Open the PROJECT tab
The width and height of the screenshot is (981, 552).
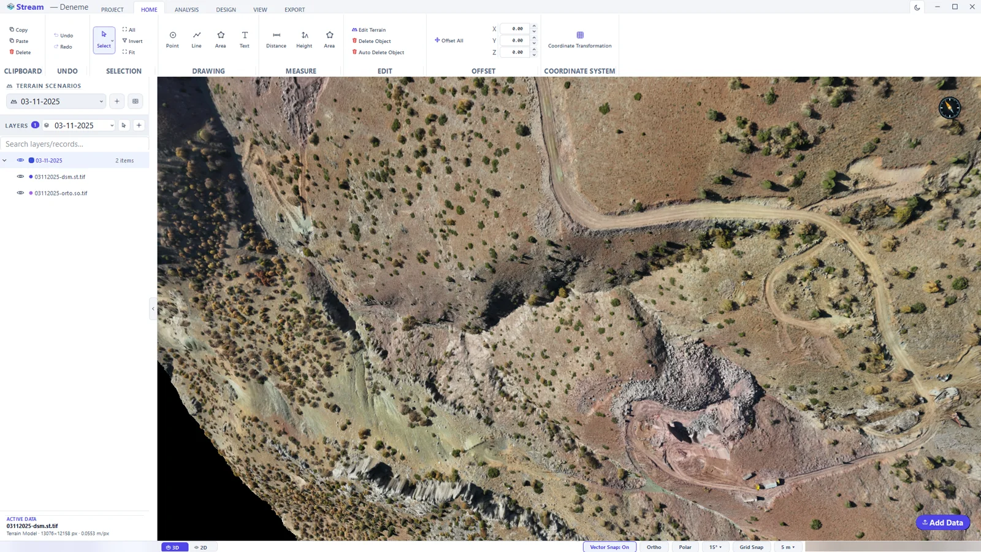coord(112,9)
